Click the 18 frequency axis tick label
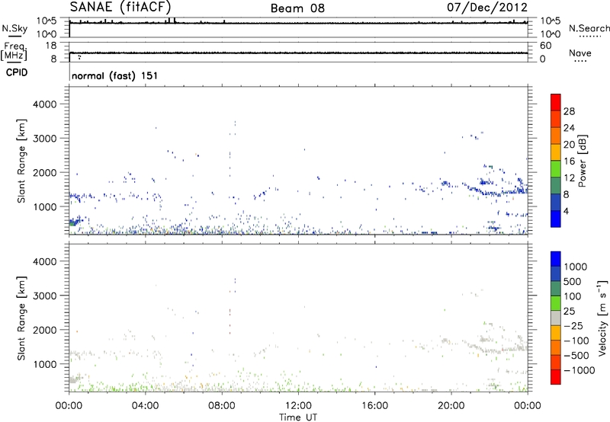The image size is (610, 422). pyautogui.click(x=51, y=46)
